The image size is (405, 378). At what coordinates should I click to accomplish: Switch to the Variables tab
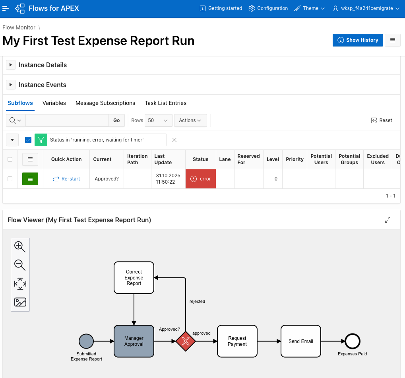[54, 103]
